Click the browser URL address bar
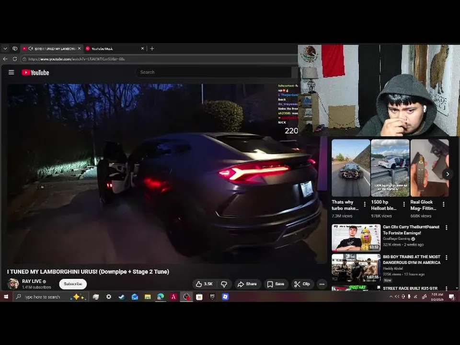 (159, 59)
